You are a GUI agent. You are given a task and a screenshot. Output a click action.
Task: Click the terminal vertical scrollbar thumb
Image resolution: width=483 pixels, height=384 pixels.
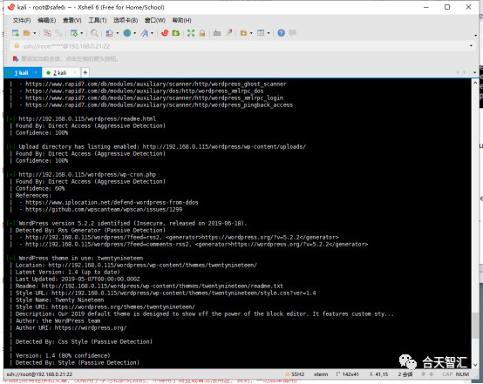(475, 327)
